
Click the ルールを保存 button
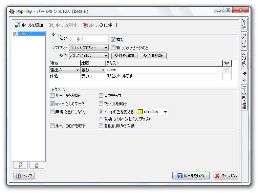tap(191, 175)
